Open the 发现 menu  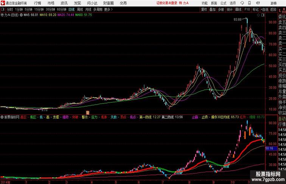point(77,3)
